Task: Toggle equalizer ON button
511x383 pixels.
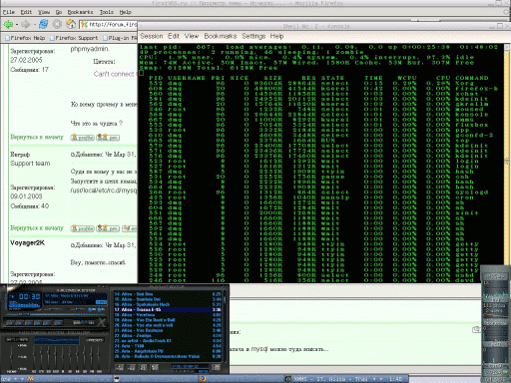Action: 9,340
